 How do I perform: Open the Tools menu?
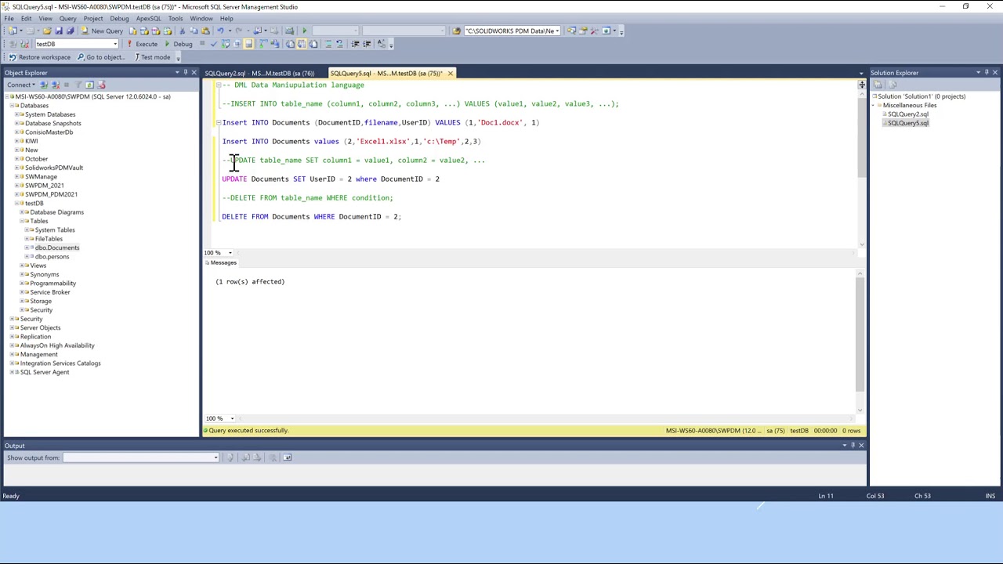(x=176, y=18)
